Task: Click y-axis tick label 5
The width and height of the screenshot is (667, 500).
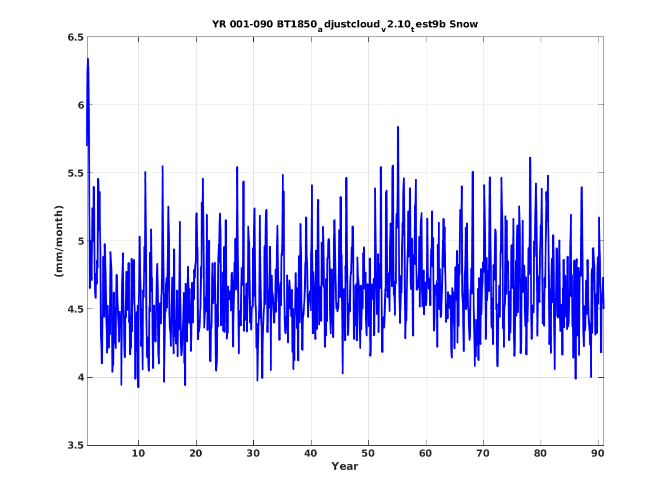Action: pos(81,241)
